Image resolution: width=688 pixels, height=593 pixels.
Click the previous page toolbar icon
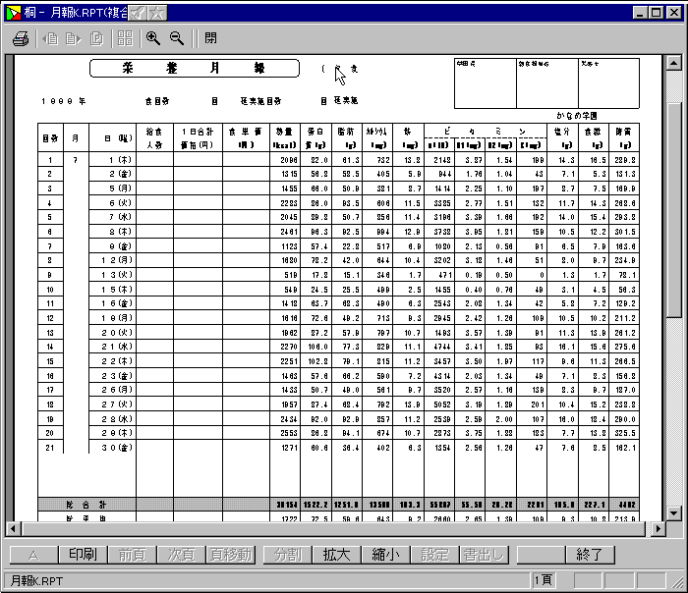point(50,39)
